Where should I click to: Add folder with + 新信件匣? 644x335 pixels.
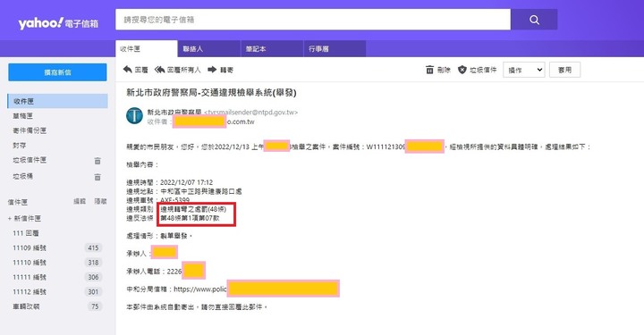coord(25,218)
